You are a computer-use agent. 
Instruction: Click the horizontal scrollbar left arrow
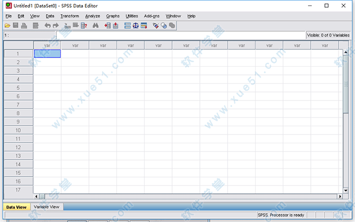tap(36, 197)
